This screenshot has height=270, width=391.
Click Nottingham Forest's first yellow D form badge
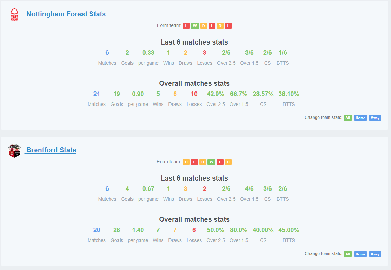(x=203, y=26)
